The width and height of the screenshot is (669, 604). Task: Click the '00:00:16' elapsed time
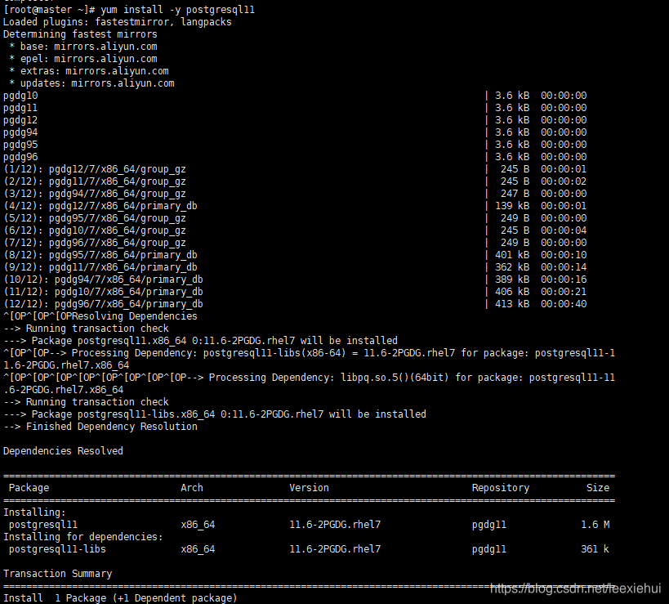click(564, 280)
